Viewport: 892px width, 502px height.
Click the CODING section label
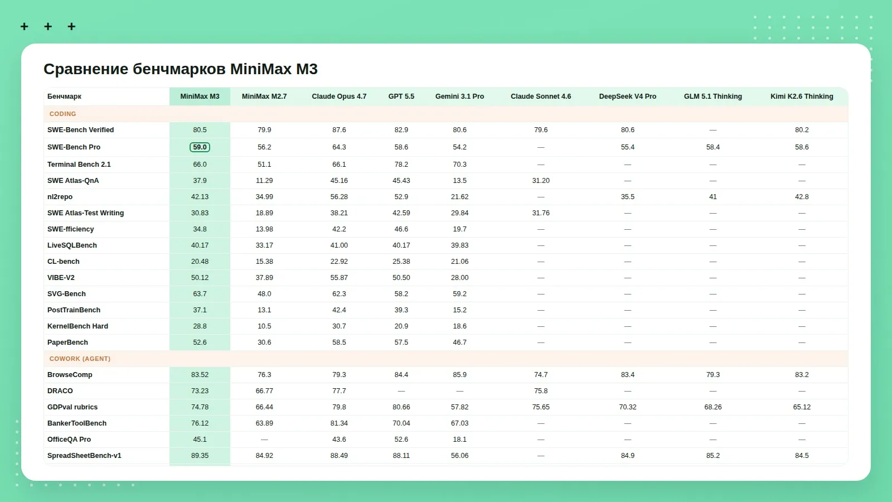tap(62, 114)
